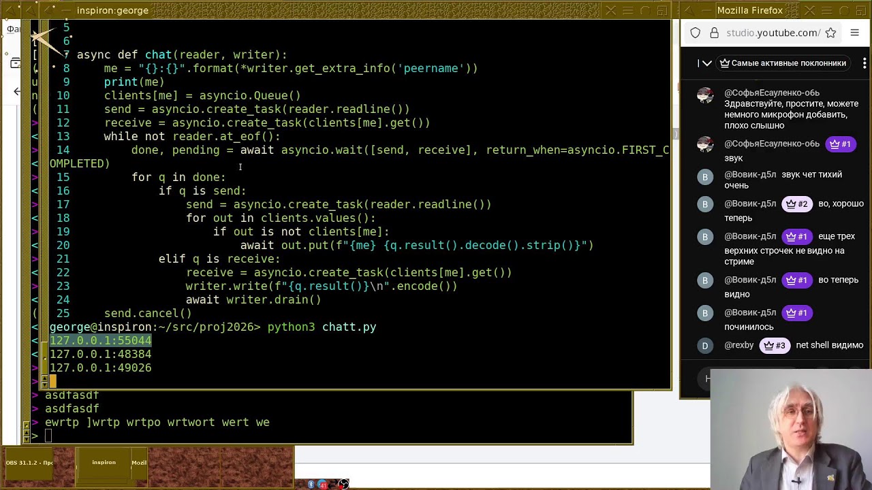Image resolution: width=872 pixels, height=490 pixels.
Task: Open the live chat three-dot options menu
Action: click(x=865, y=63)
